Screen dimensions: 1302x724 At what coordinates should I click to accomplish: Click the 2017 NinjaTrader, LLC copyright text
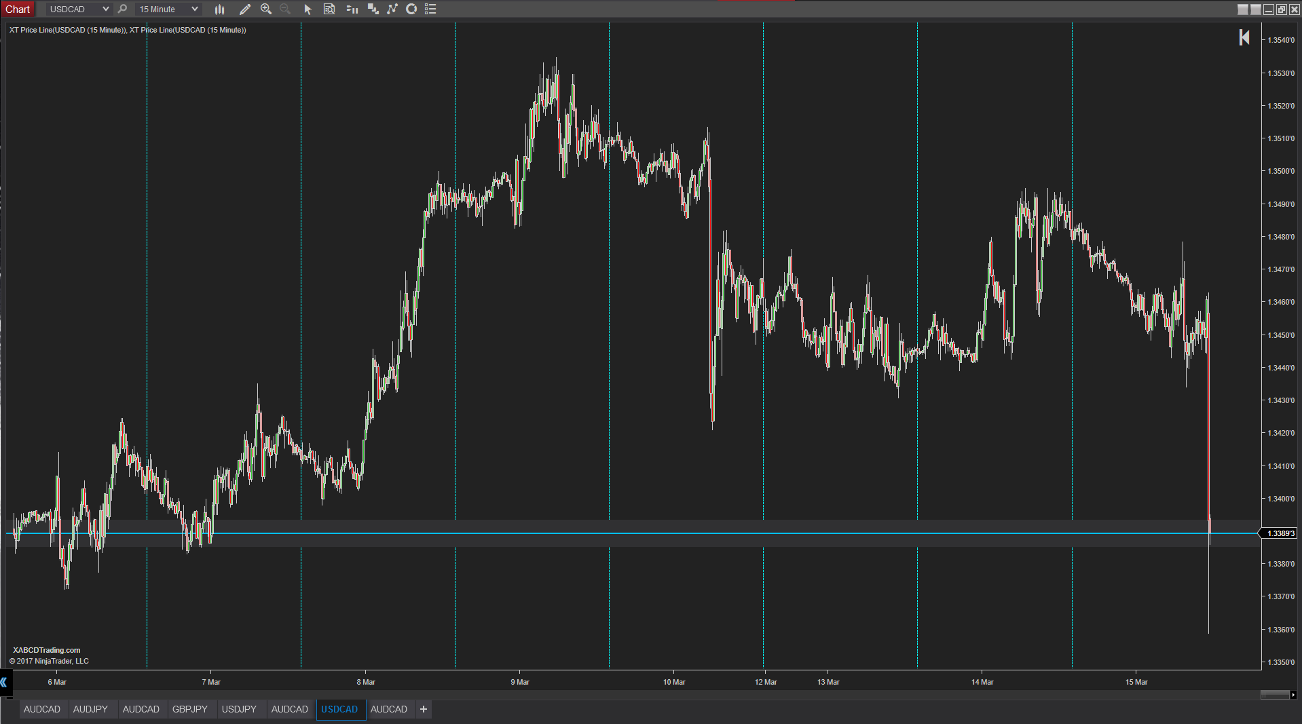49,661
